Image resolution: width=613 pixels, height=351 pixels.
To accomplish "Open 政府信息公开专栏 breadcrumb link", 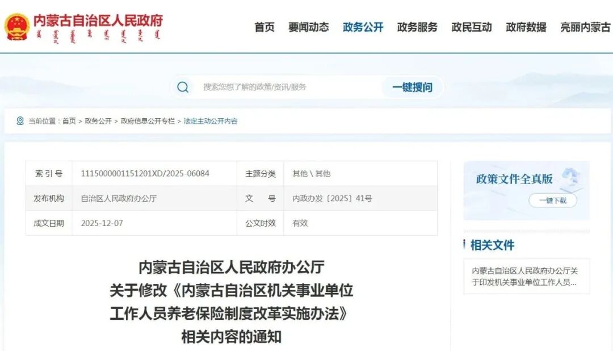I will 148,121.
